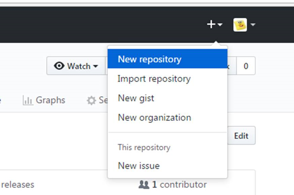294x195 pixels.
Task: Select the New gist menu item
Action: [x=136, y=98]
